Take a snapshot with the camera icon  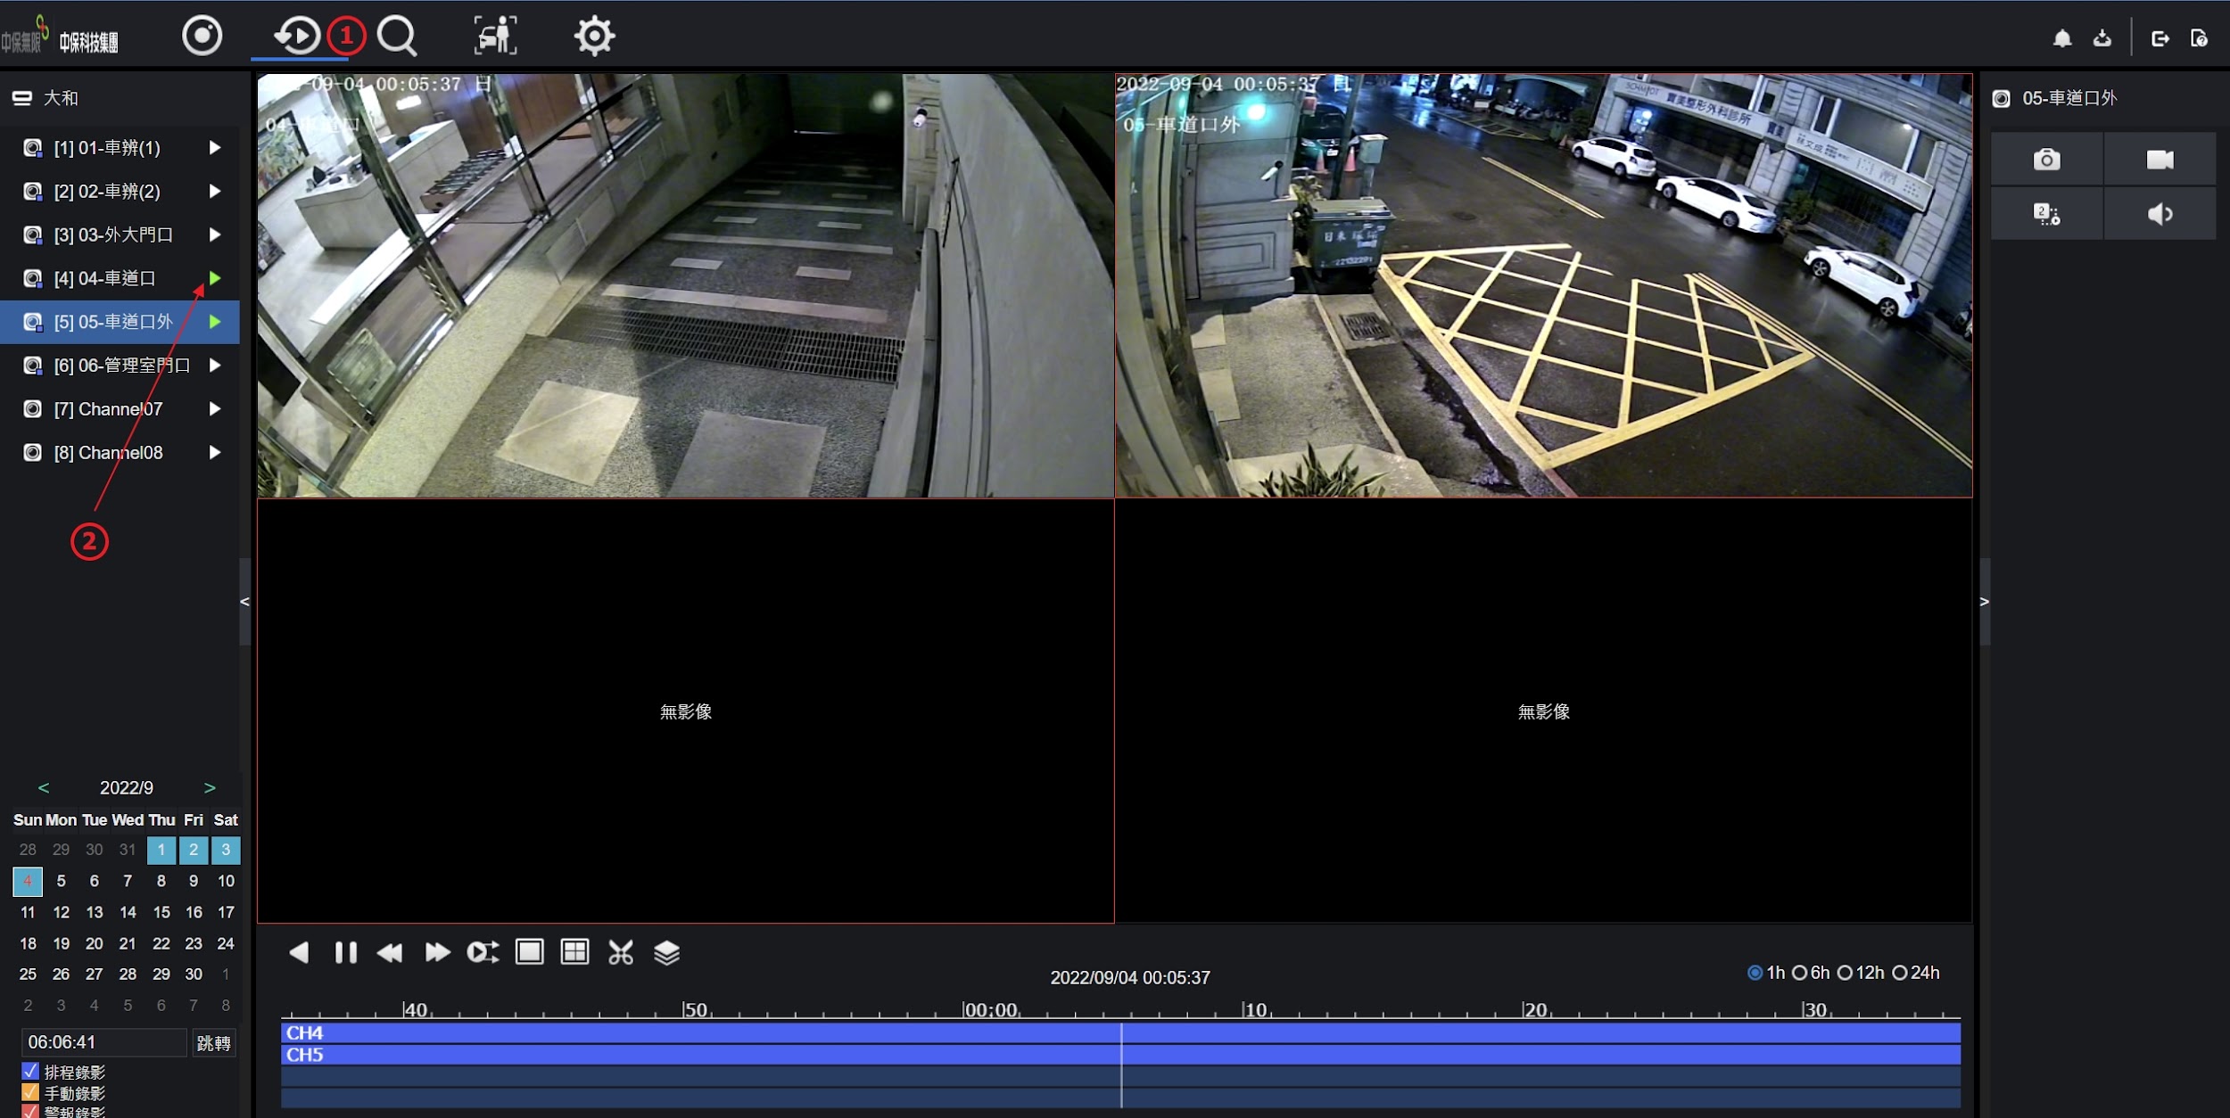coord(2046,160)
